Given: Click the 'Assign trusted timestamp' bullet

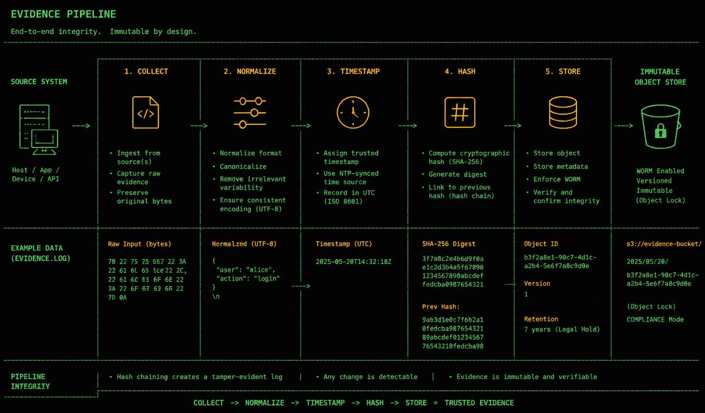Looking at the screenshot, I should [x=347, y=157].
